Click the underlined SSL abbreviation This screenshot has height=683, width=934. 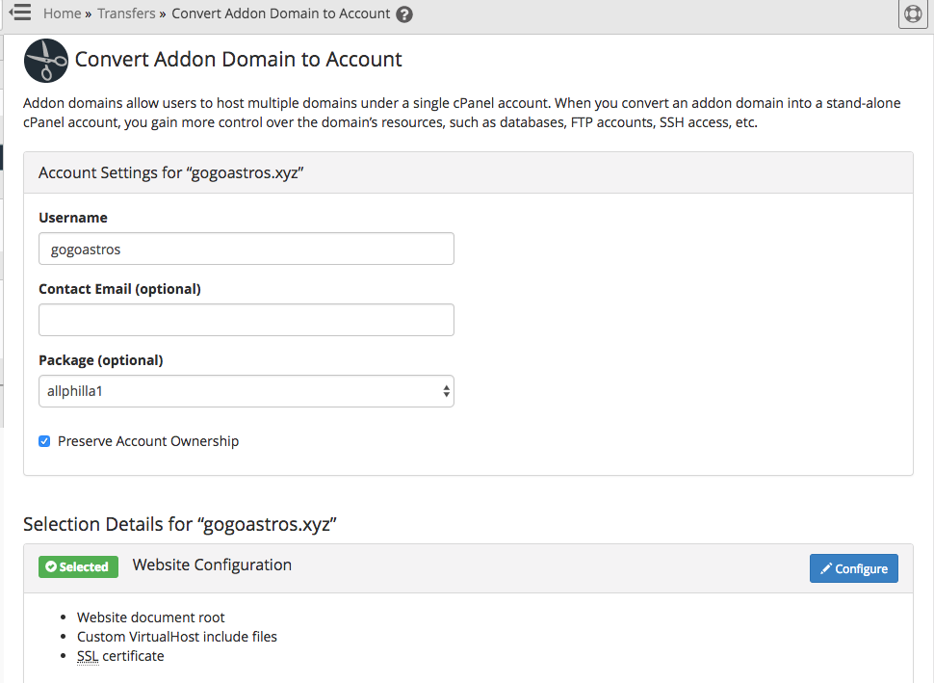pos(88,656)
